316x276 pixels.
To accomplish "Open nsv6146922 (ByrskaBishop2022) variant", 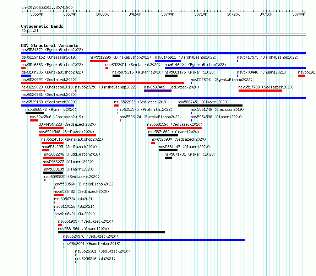I will (186, 57).
